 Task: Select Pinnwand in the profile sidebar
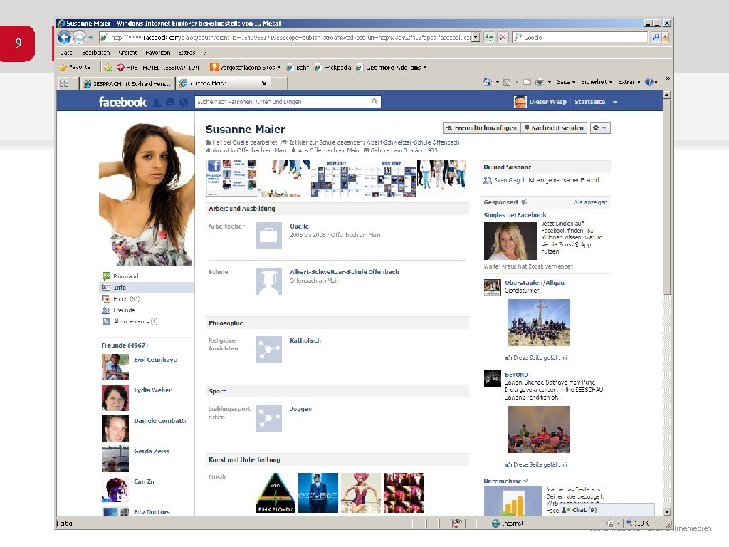click(x=125, y=276)
